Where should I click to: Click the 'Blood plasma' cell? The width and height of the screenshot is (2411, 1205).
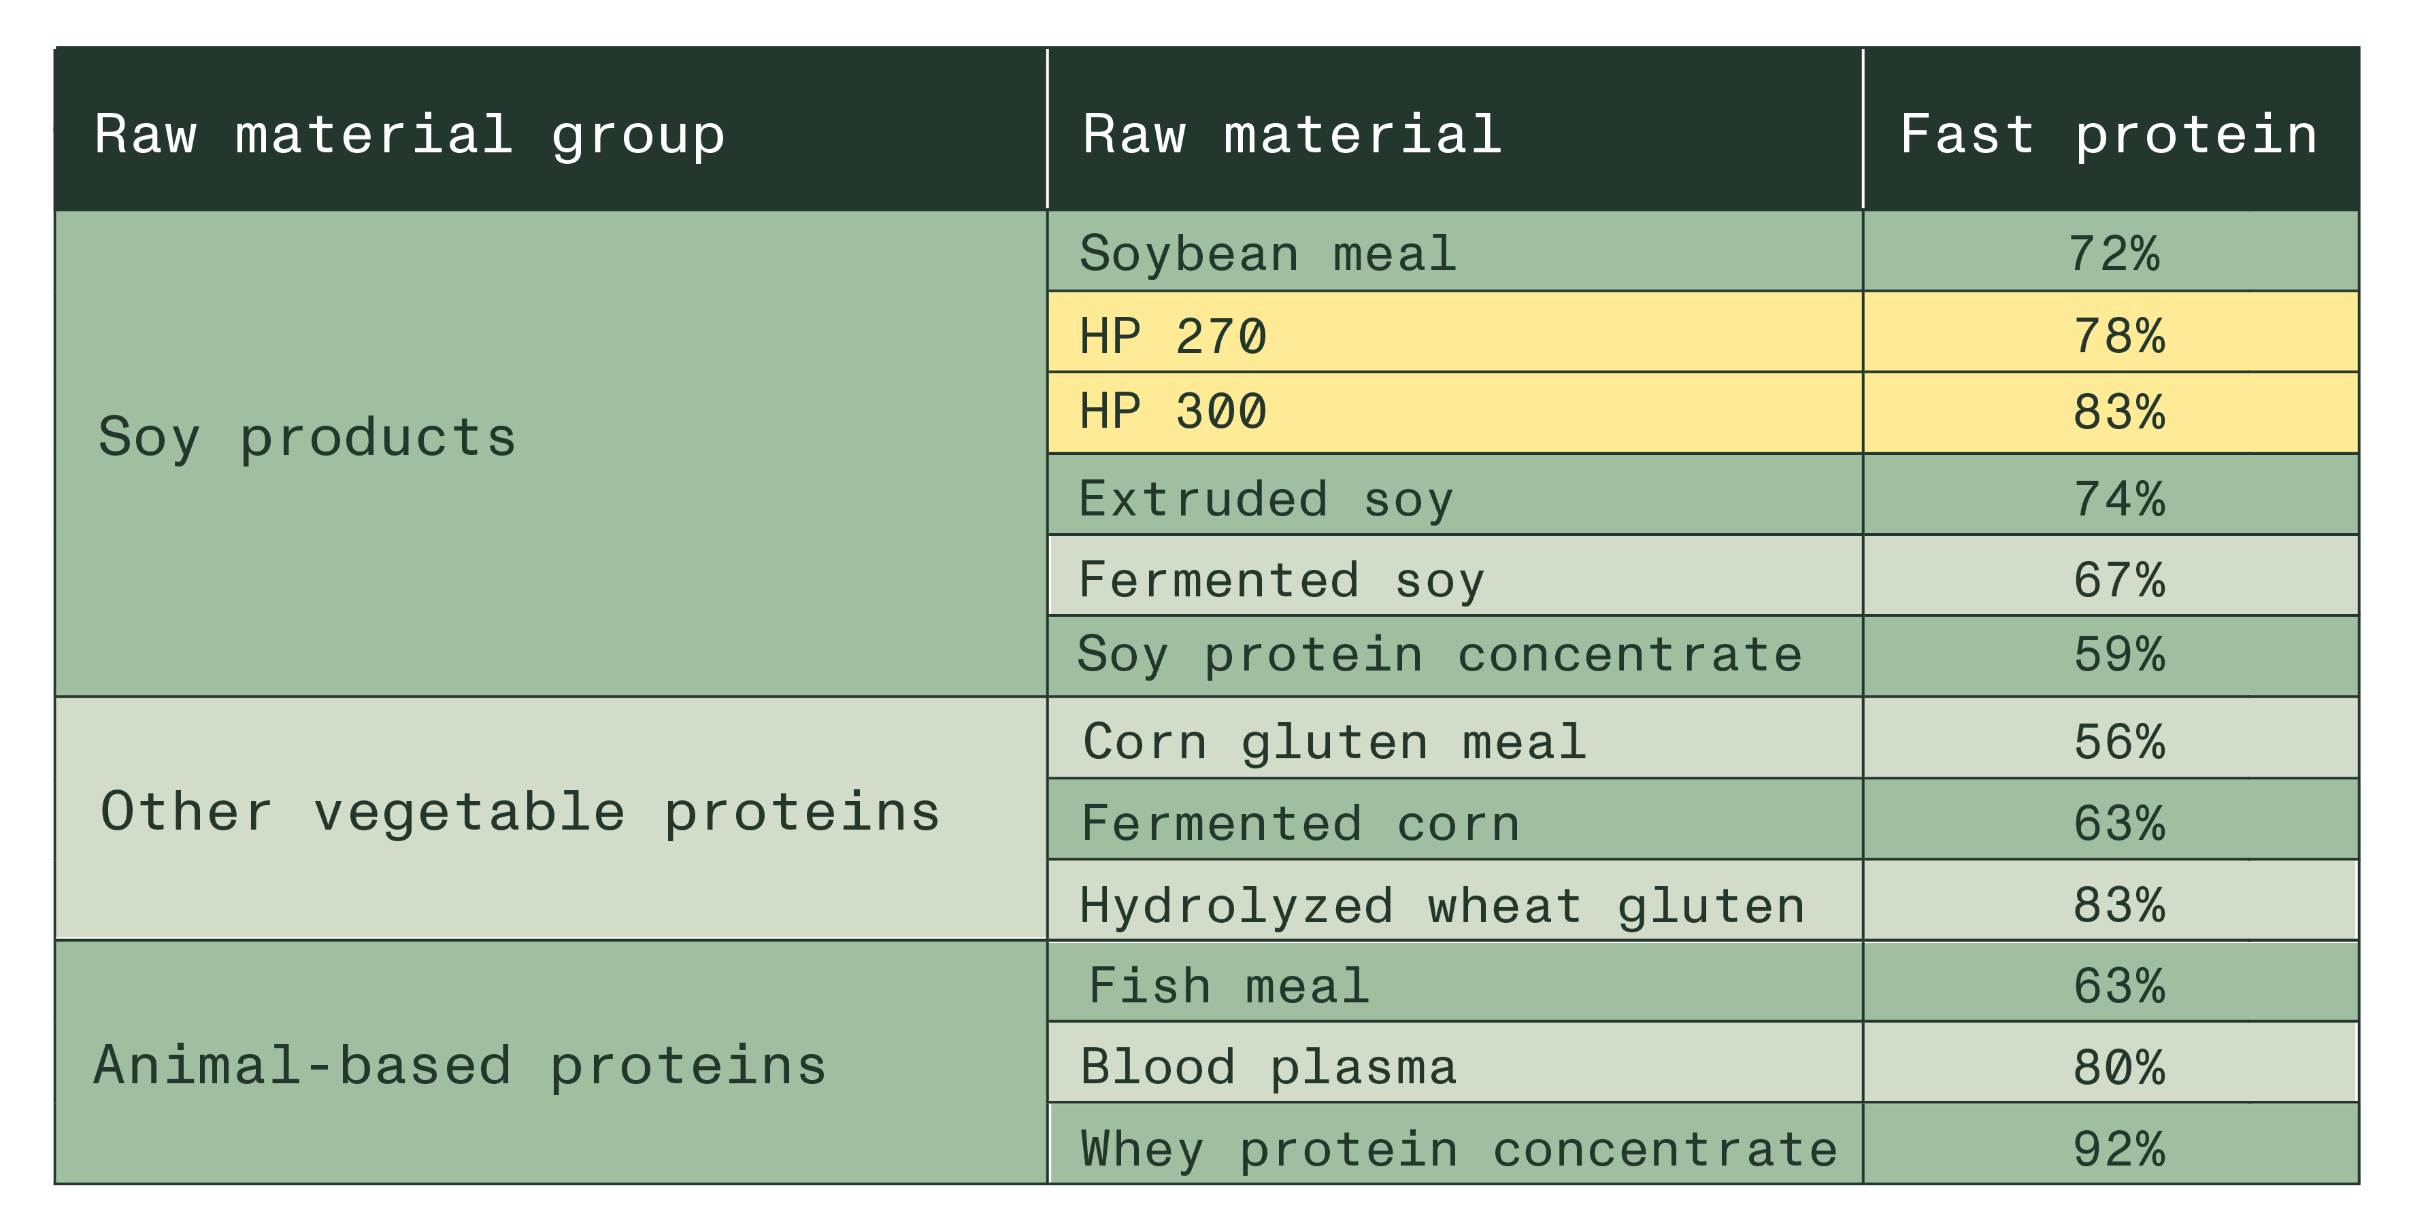(x=1268, y=1066)
